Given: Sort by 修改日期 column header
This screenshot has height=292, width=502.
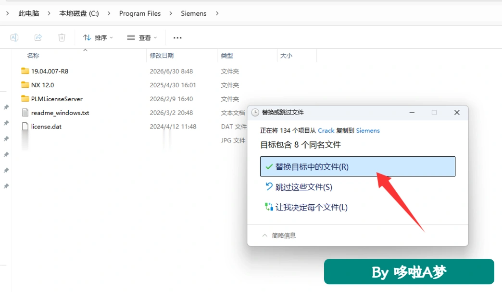Looking at the screenshot, I should 162,56.
